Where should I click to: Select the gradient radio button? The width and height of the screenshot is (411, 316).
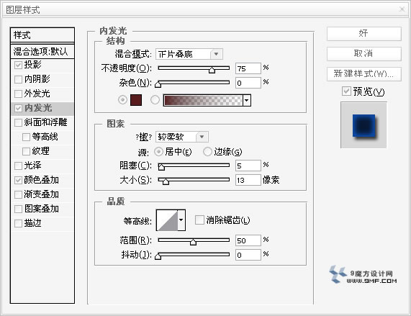click(x=155, y=100)
